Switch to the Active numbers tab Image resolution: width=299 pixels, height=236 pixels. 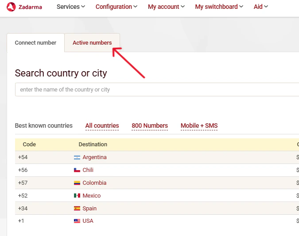coord(92,42)
